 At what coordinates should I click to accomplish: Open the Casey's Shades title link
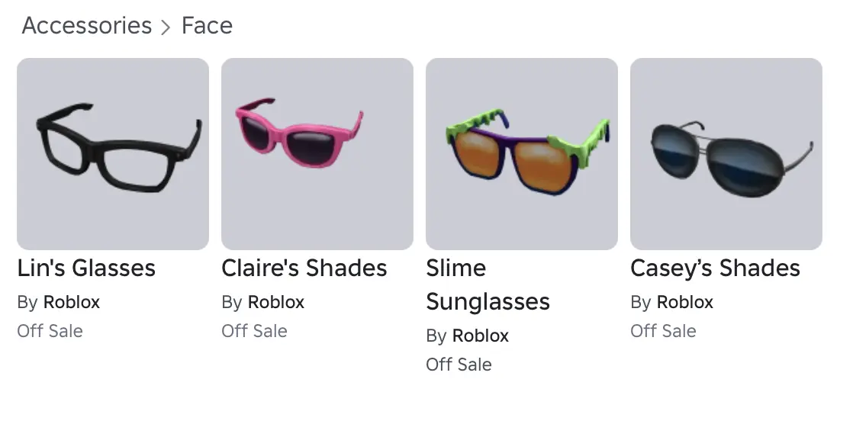pos(715,268)
